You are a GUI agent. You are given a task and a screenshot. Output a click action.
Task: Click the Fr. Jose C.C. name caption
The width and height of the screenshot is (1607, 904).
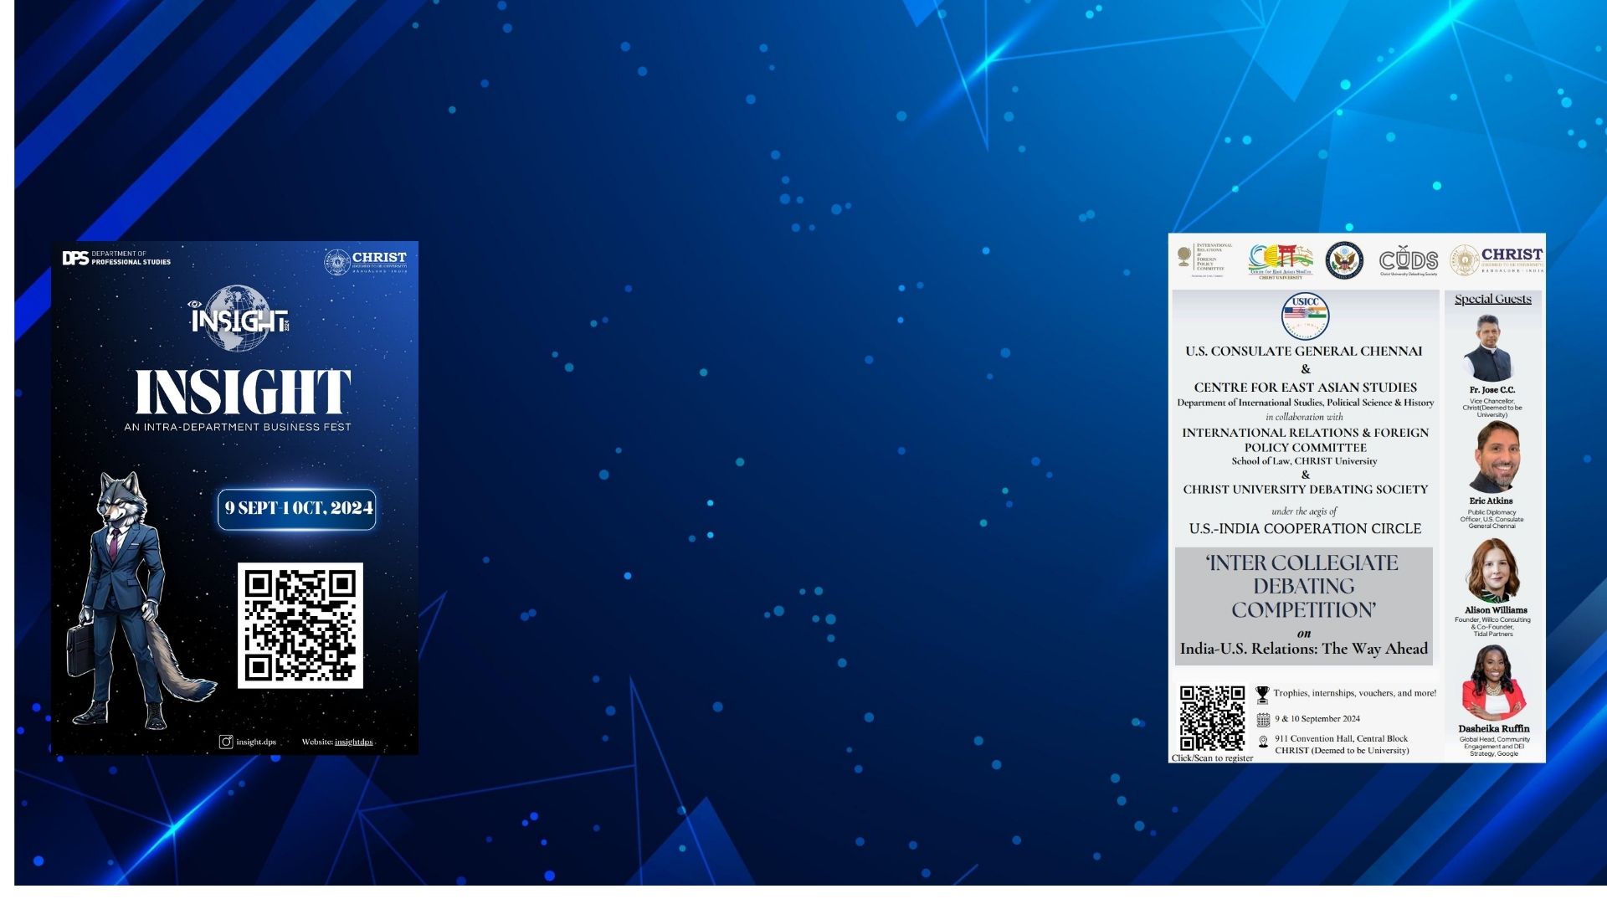click(x=1492, y=390)
